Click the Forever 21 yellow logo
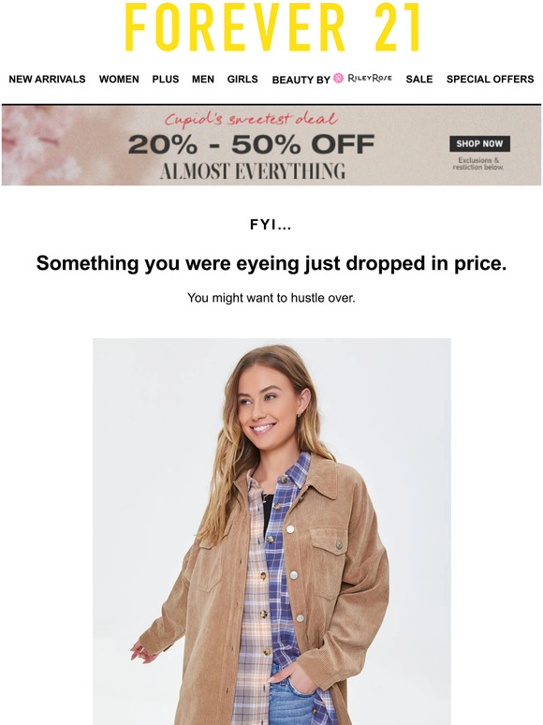 [272, 27]
